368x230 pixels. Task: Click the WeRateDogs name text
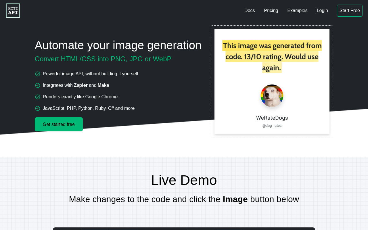pyautogui.click(x=272, y=118)
